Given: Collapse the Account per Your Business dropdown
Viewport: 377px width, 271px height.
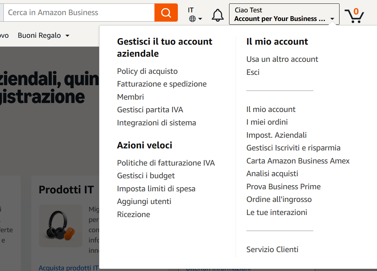Looking at the screenshot, I should [284, 14].
